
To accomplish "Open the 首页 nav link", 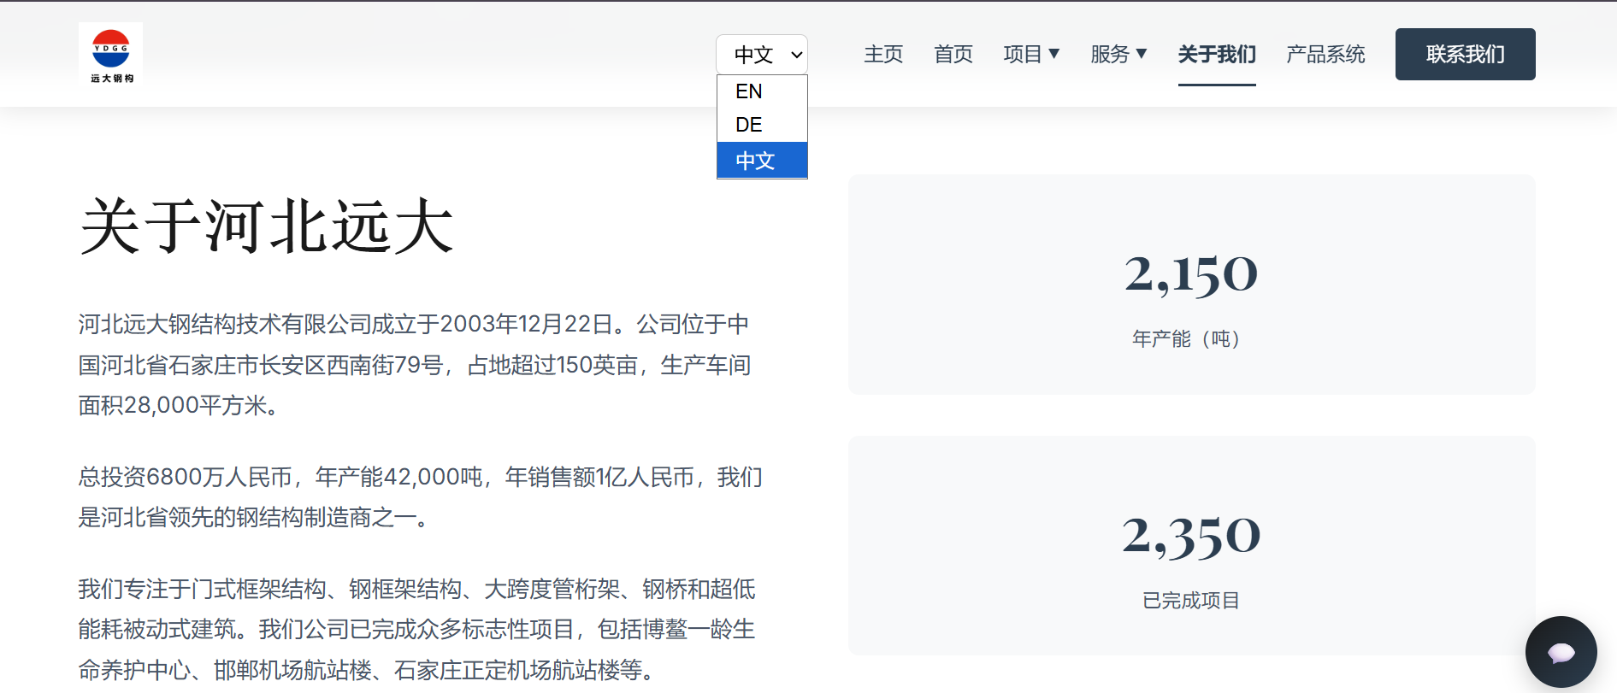I will (x=953, y=54).
